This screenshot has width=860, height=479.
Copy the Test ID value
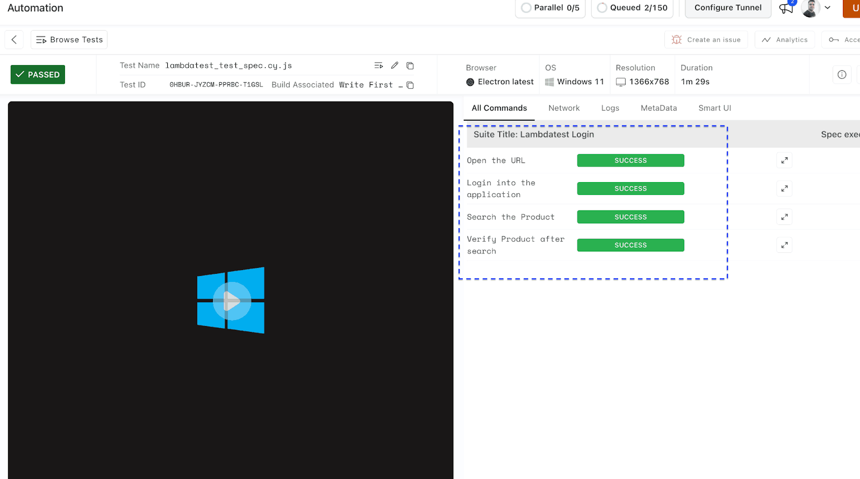click(410, 85)
